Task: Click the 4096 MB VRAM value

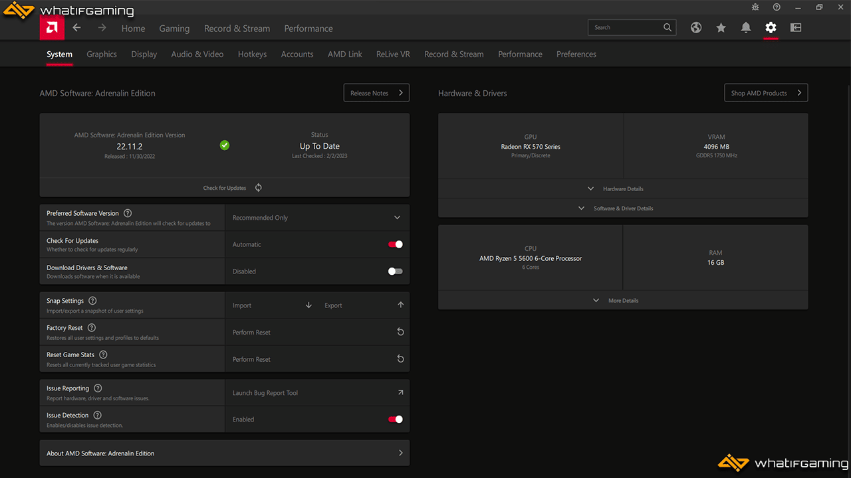Action: tap(716, 147)
